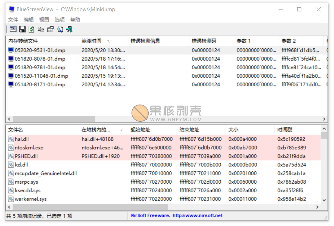This screenshot has height=226, width=334.
Task: Click down arrow of lower pane scrollbar
Action: (x=324, y=200)
